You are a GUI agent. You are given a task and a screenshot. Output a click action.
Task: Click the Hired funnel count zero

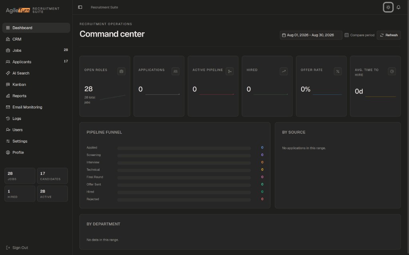click(x=262, y=192)
